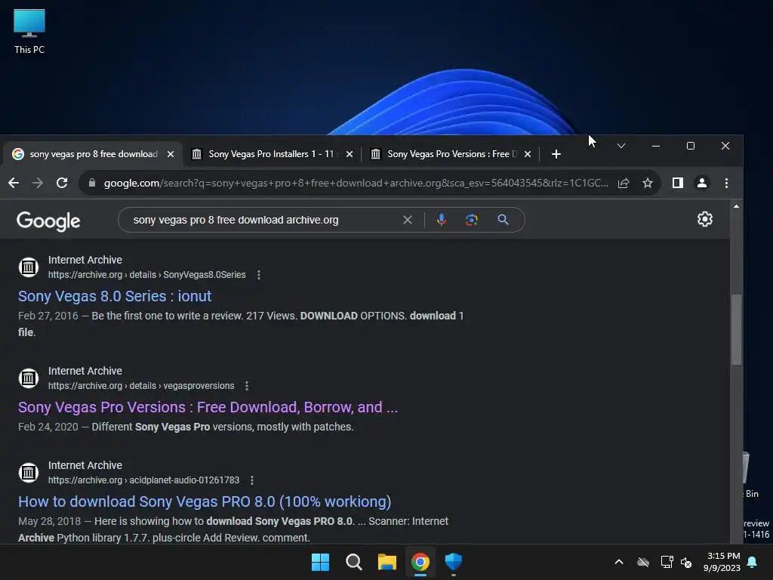Open options for vegasproversions result
Image resolution: width=773 pixels, height=580 pixels.
247,386
